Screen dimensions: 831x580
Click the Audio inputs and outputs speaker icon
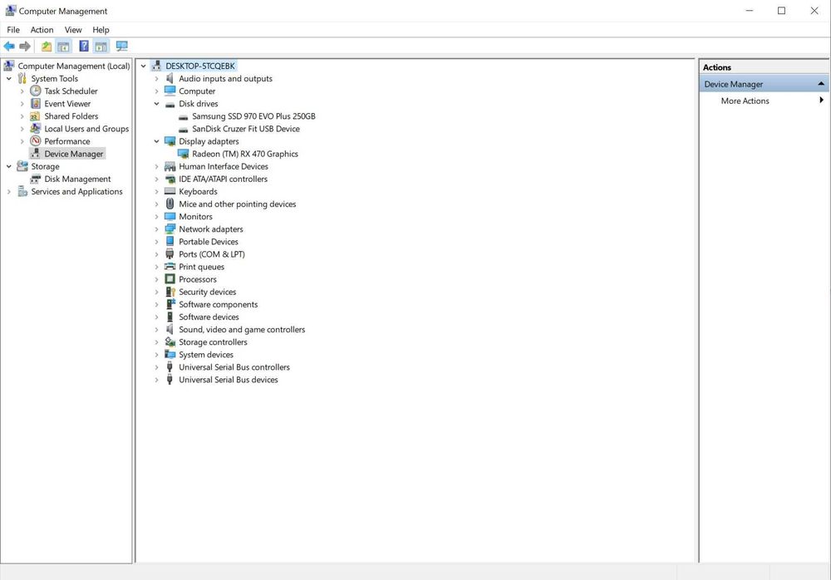pos(170,78)
